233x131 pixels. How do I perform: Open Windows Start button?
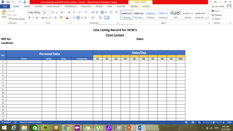(x=4, y=128)
